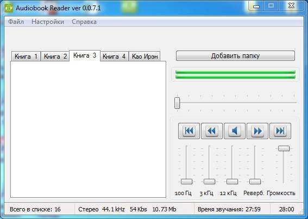Switch to the Книга 1 tab
Screen dimensions: 308x219
pyautogui.click(x=26, y=57)
